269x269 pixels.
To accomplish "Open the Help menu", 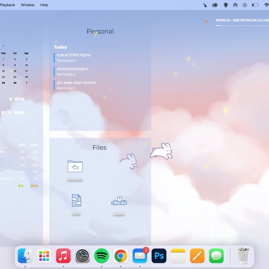I will [x=44, y=5].
